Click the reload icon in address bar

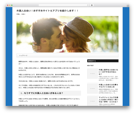click(88, 5)
